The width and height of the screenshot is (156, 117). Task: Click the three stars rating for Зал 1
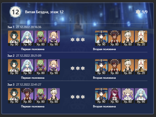(x=78, y=40)
